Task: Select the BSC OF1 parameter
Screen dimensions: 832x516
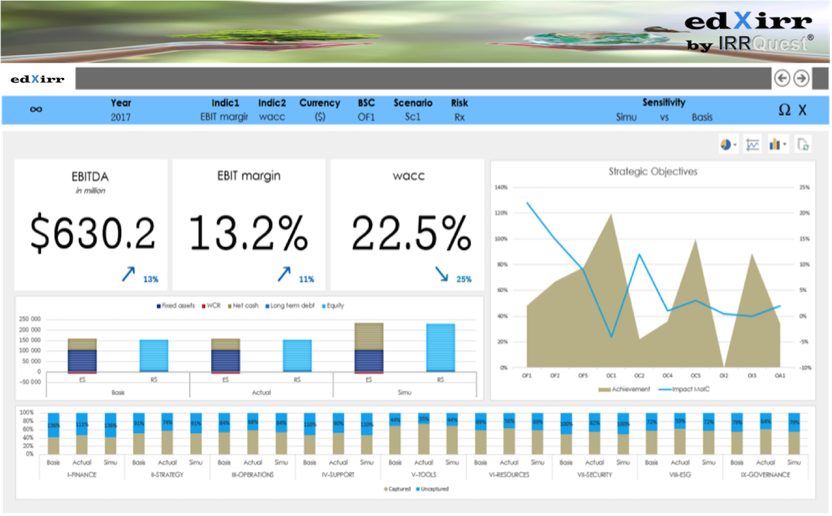Action: coord(366,117)
